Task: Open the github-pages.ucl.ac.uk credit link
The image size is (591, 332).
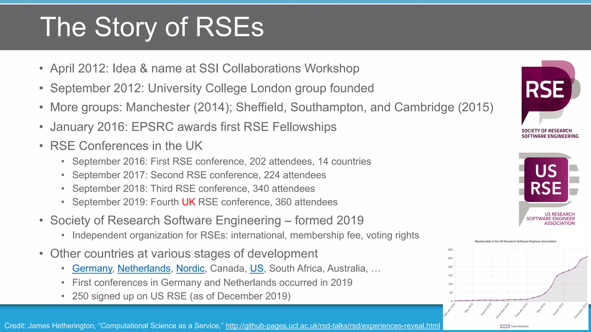Action: (333, 326)
